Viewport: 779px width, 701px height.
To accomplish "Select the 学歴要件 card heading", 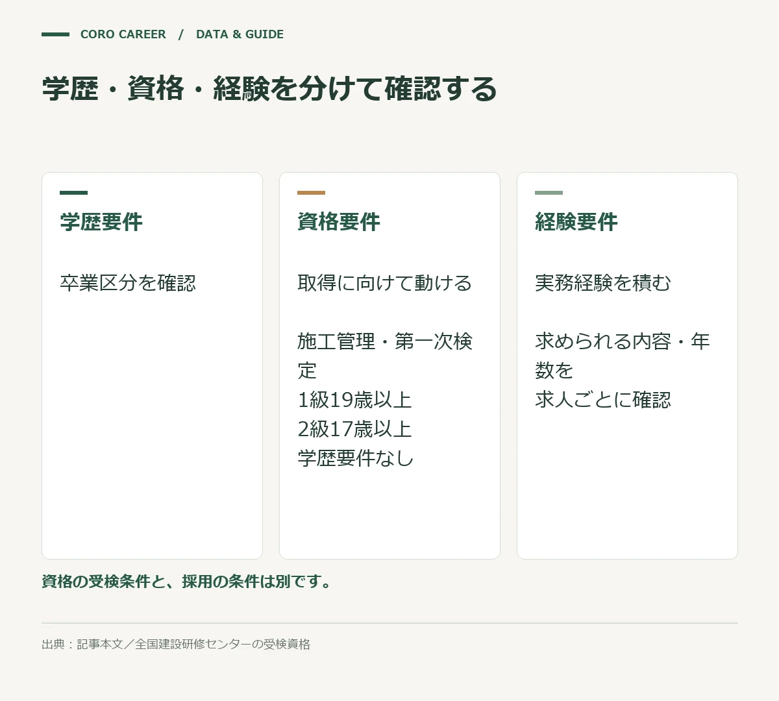I will click(x=101, y=222).
